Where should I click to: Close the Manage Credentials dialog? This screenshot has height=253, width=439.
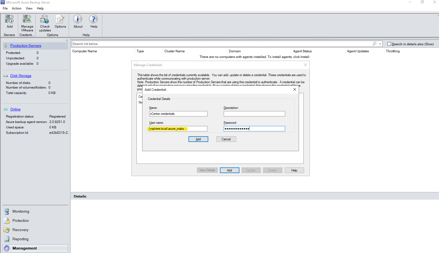pyautogui.click(x=305, y=65)
